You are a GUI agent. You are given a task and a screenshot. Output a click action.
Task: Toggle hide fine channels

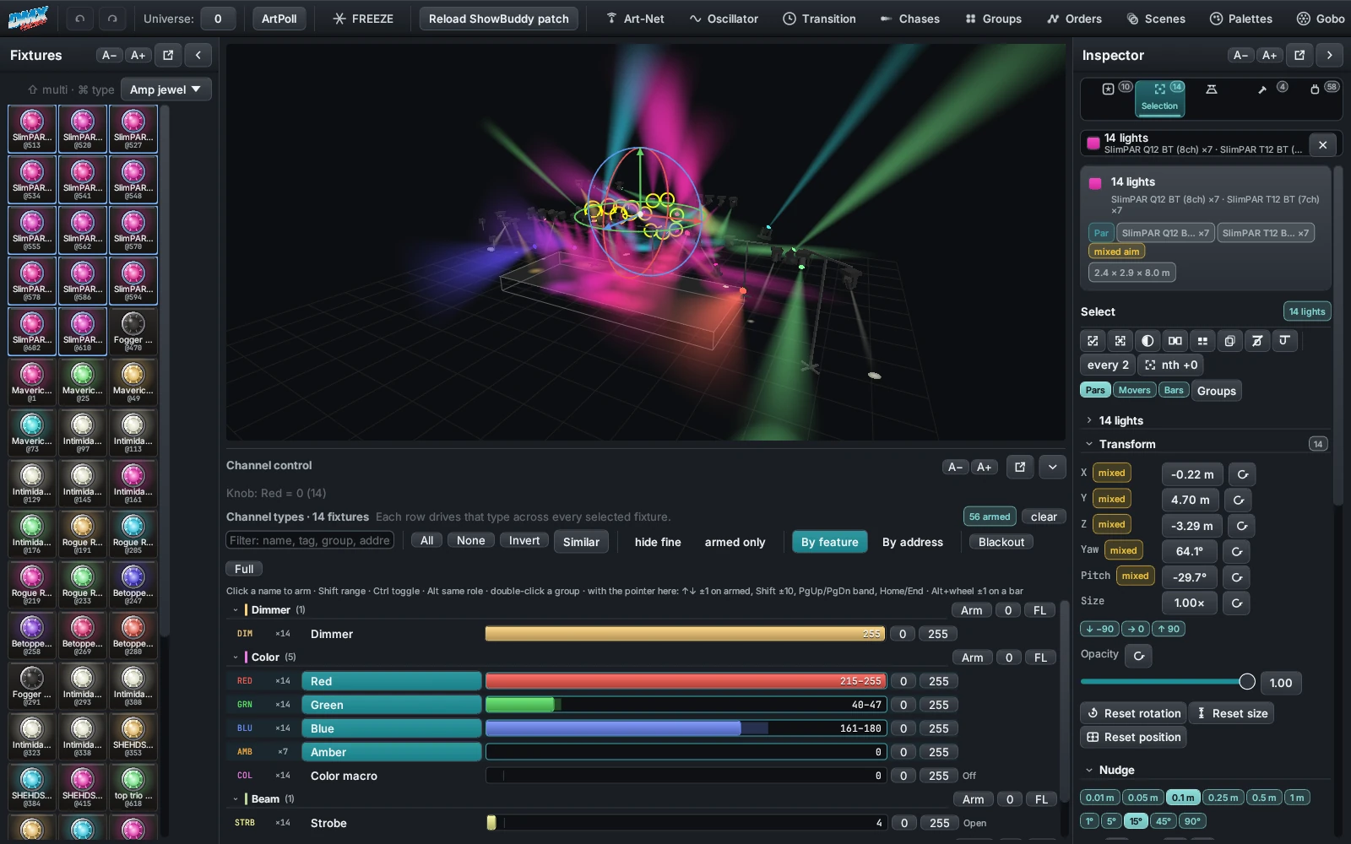click(658, 542)
